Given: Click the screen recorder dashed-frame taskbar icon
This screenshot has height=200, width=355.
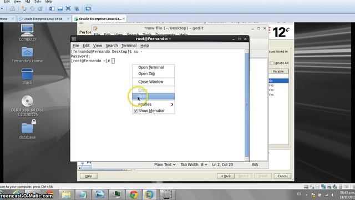Looking at the screenshot, I should coord(167,194).
